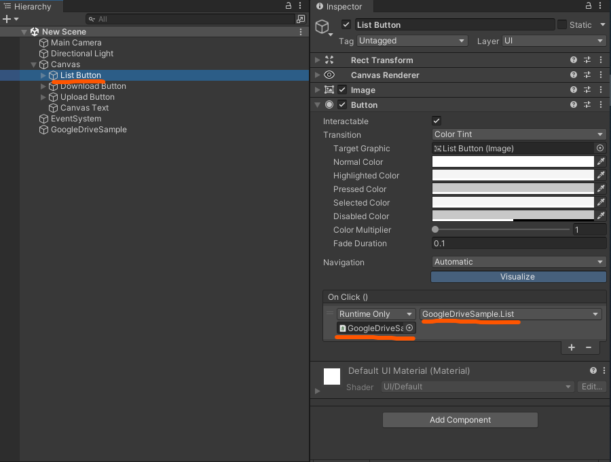Click the Normal Color eyedropper icon

point(600,161)
